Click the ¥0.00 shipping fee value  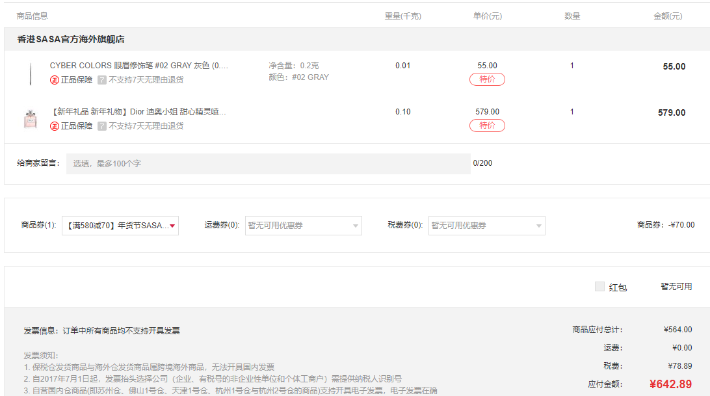(683, 348)
